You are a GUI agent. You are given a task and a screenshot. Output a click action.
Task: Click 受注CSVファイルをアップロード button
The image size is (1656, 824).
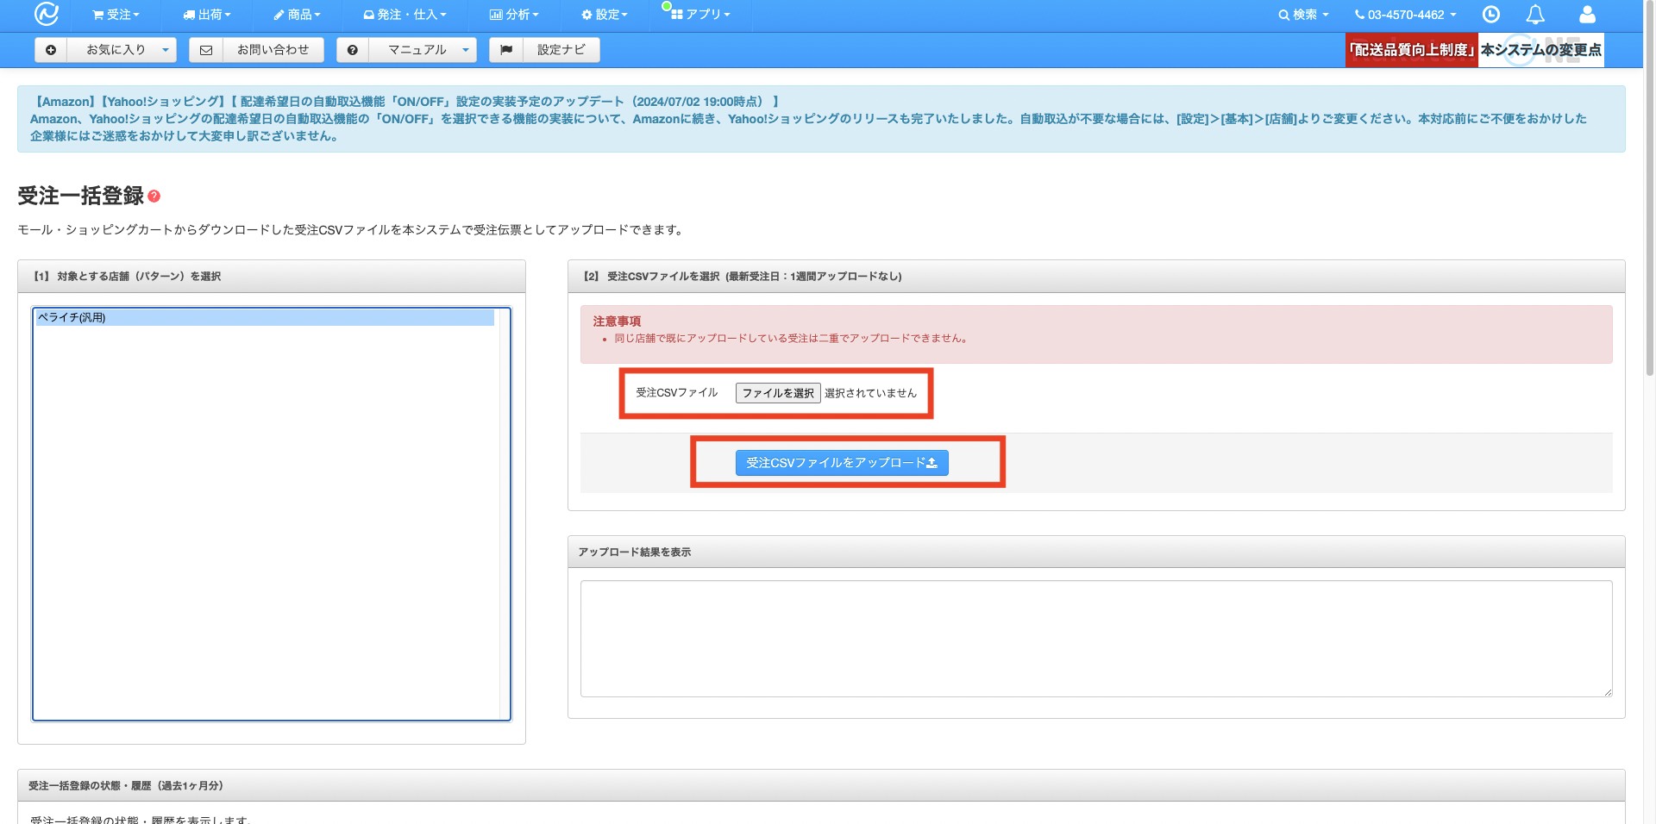(x=842, y=463)
